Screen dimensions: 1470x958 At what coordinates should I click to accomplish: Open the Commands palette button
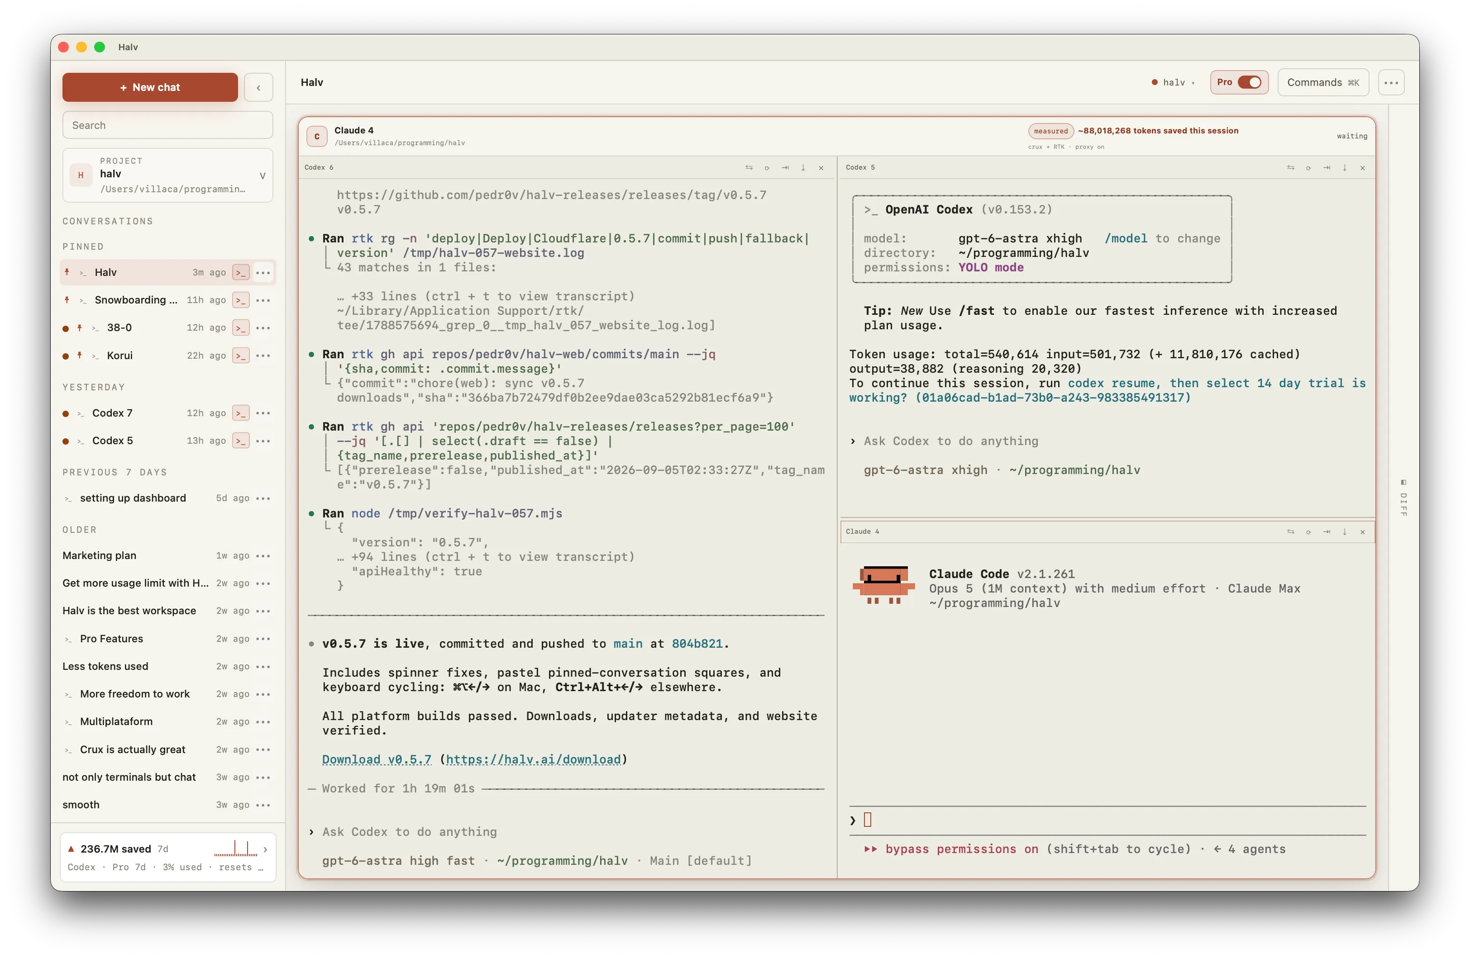tap(1323, 82)
